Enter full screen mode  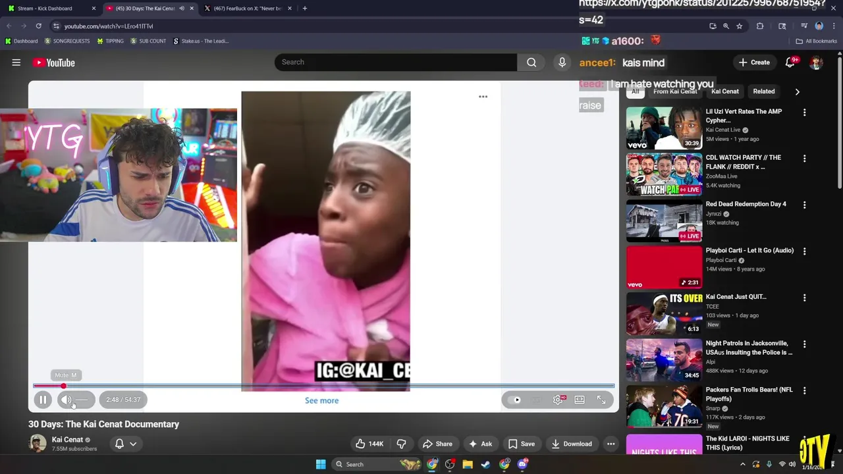601,400
